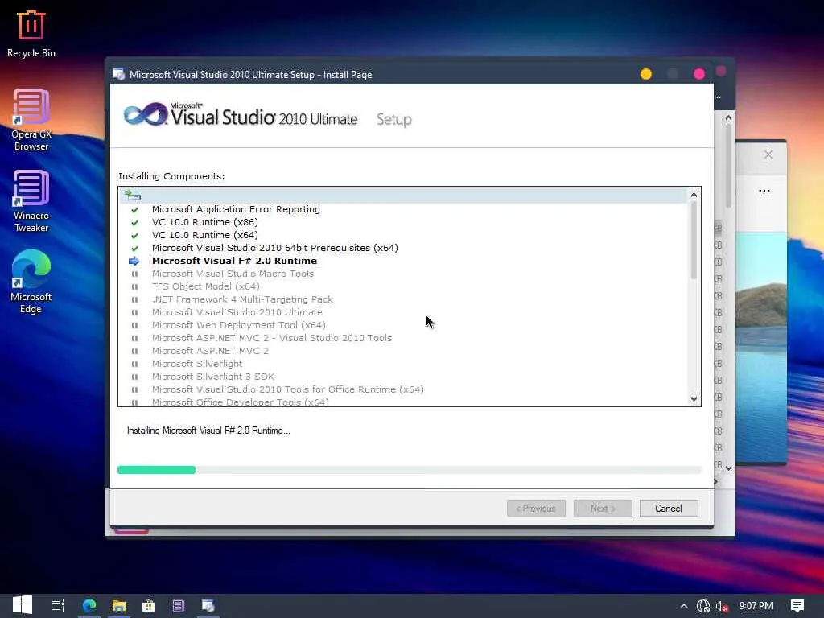Open the Microsoft Edge desktop shortcut
Image resolution: width=824 pixels, height=618 pixels.
coord(31,282)
